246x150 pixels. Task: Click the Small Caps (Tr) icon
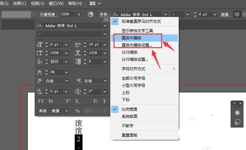click(51, 101)
